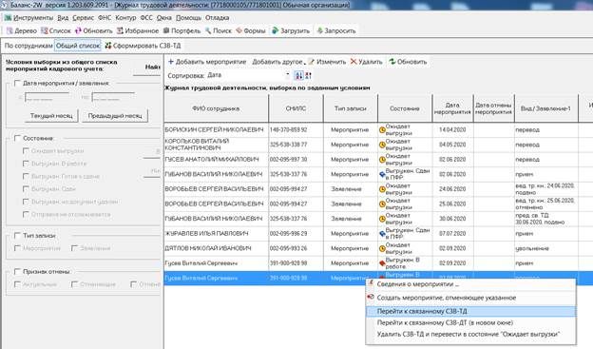Open the Дерево tree view icon
Viewport: 593px width, 349px height.
10,31
